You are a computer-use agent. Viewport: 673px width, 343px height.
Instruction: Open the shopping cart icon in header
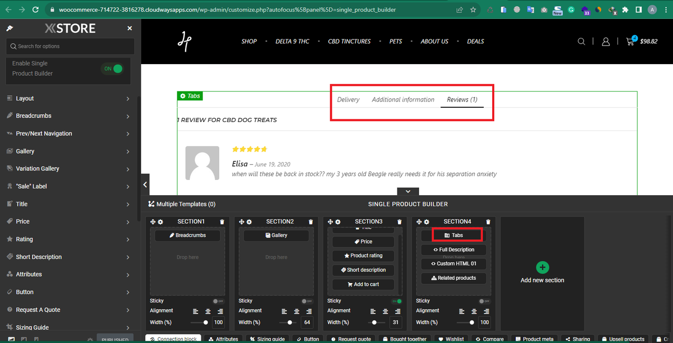pos(630,41)
